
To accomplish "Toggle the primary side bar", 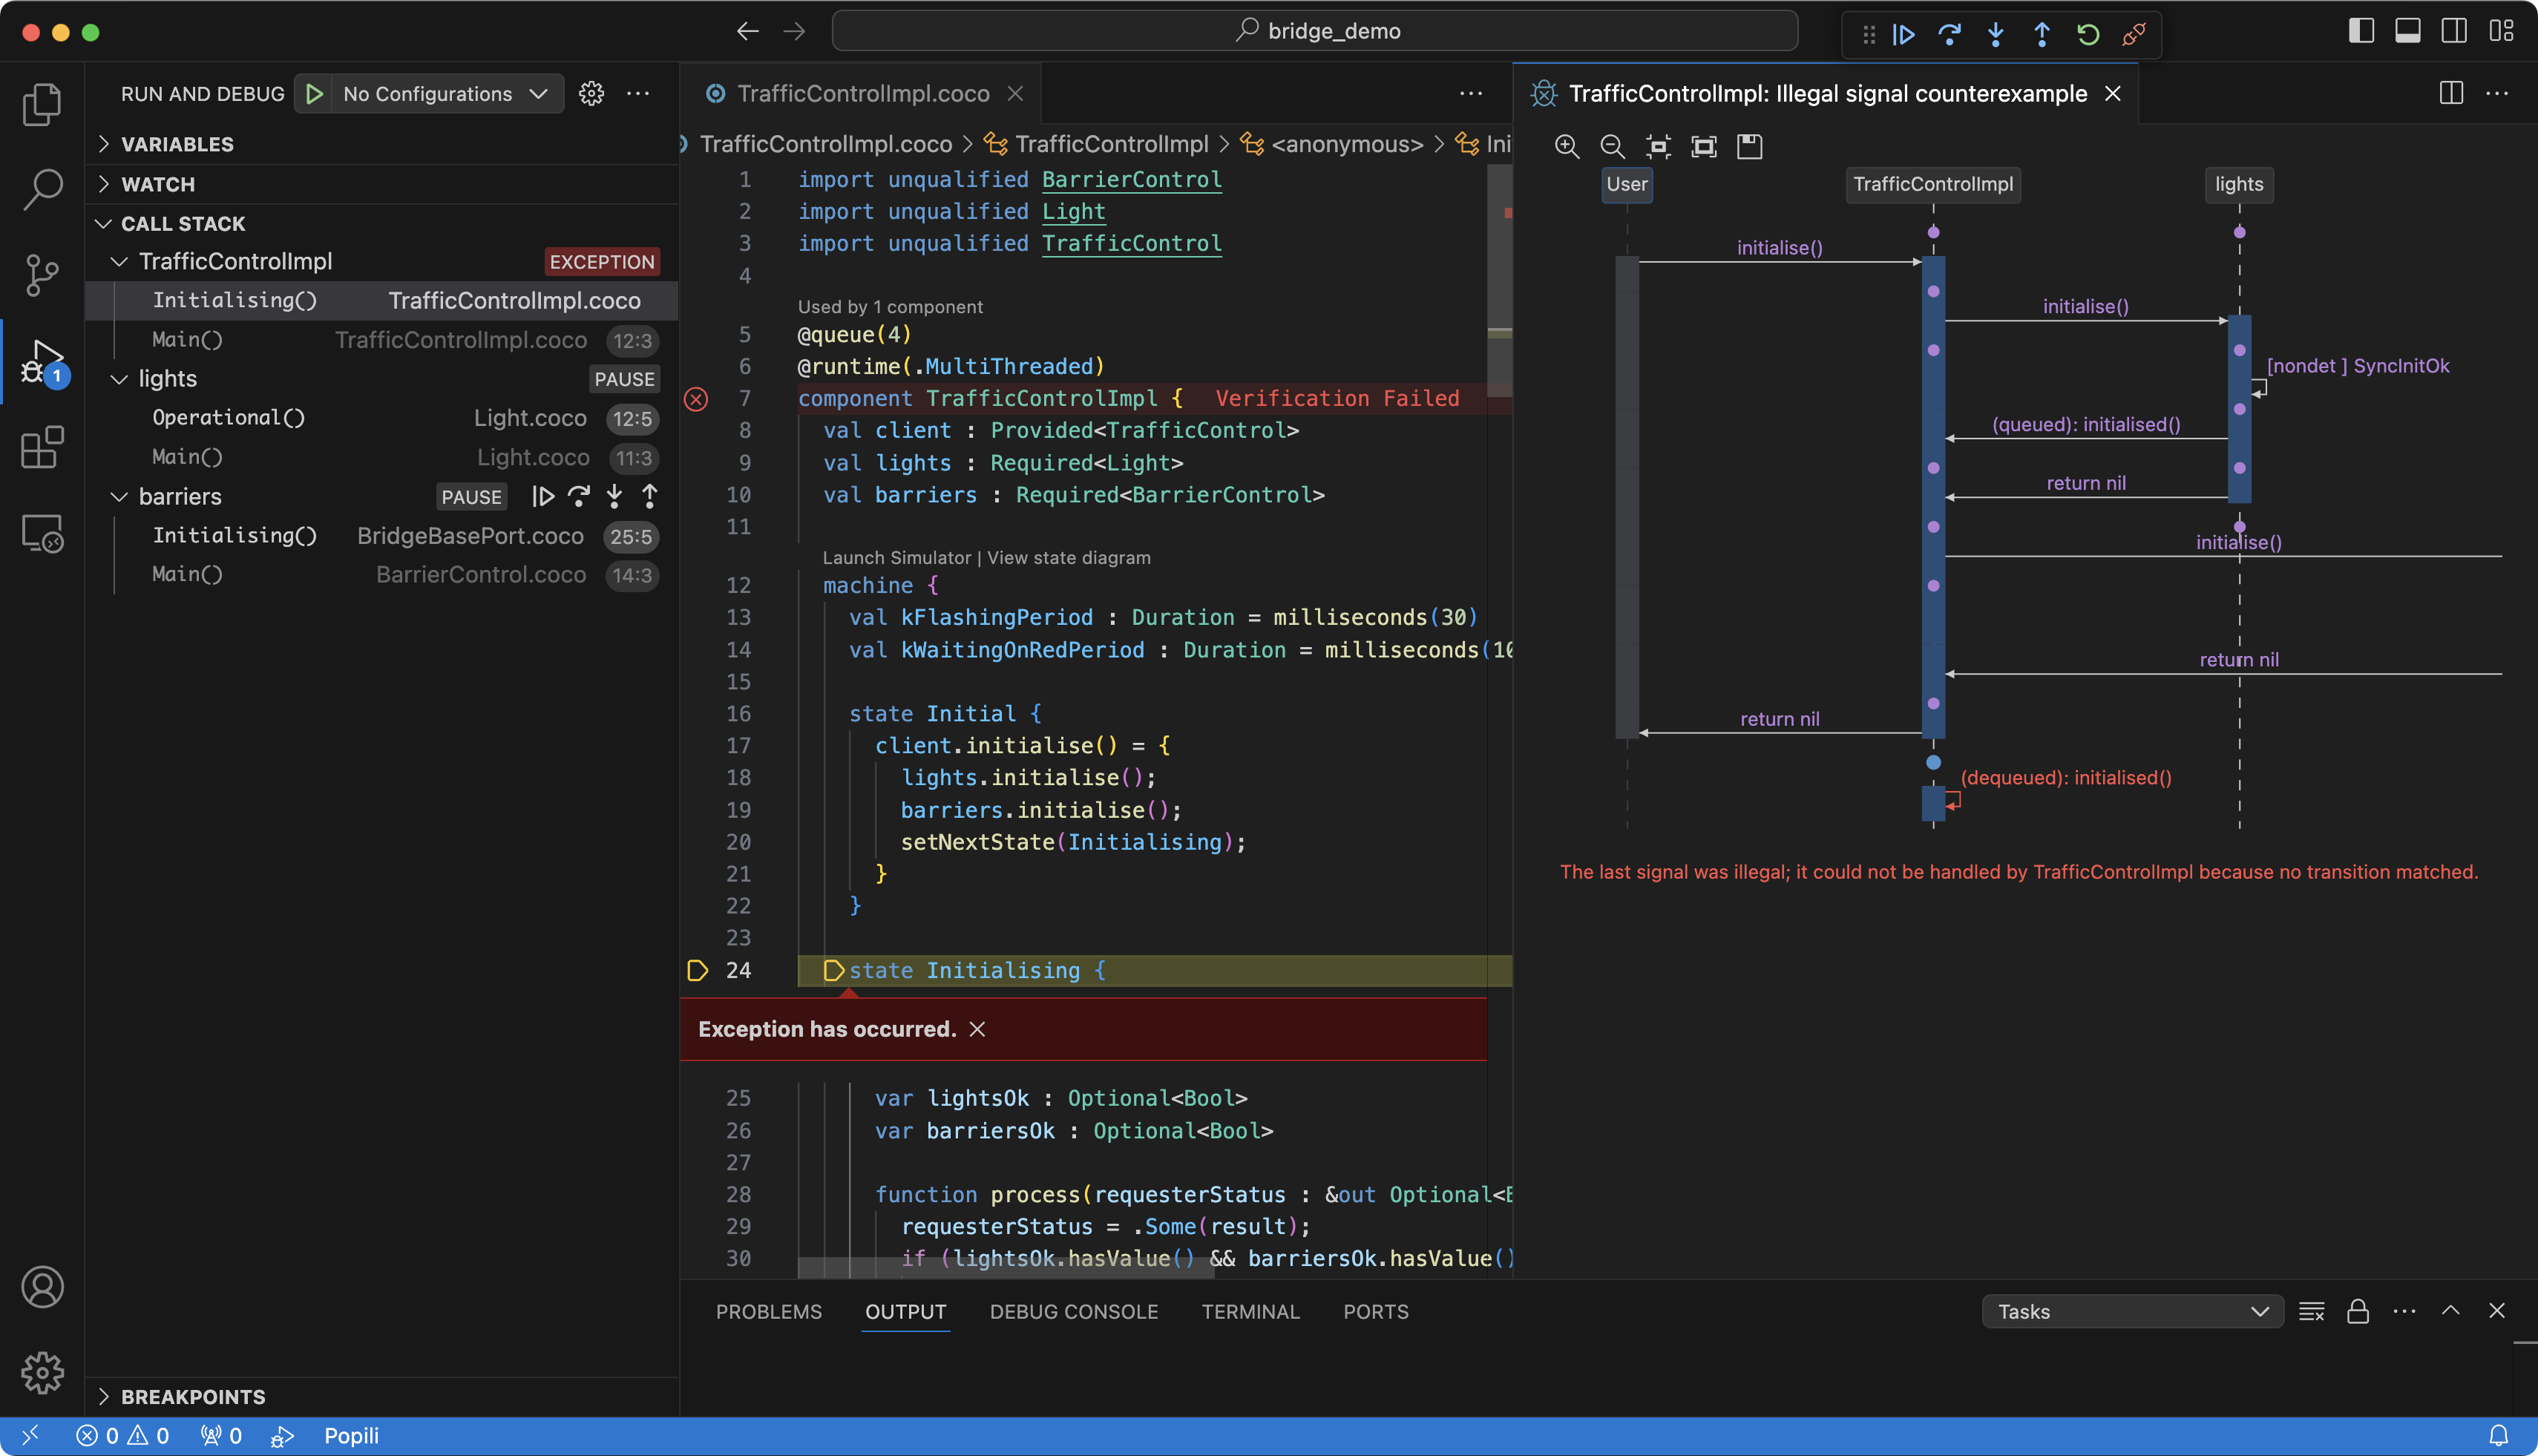I will tap(2361, 31).
